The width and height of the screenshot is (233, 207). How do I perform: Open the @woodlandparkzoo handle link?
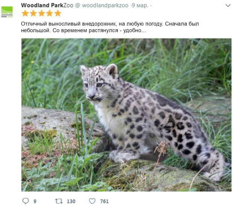coord(101,6)
